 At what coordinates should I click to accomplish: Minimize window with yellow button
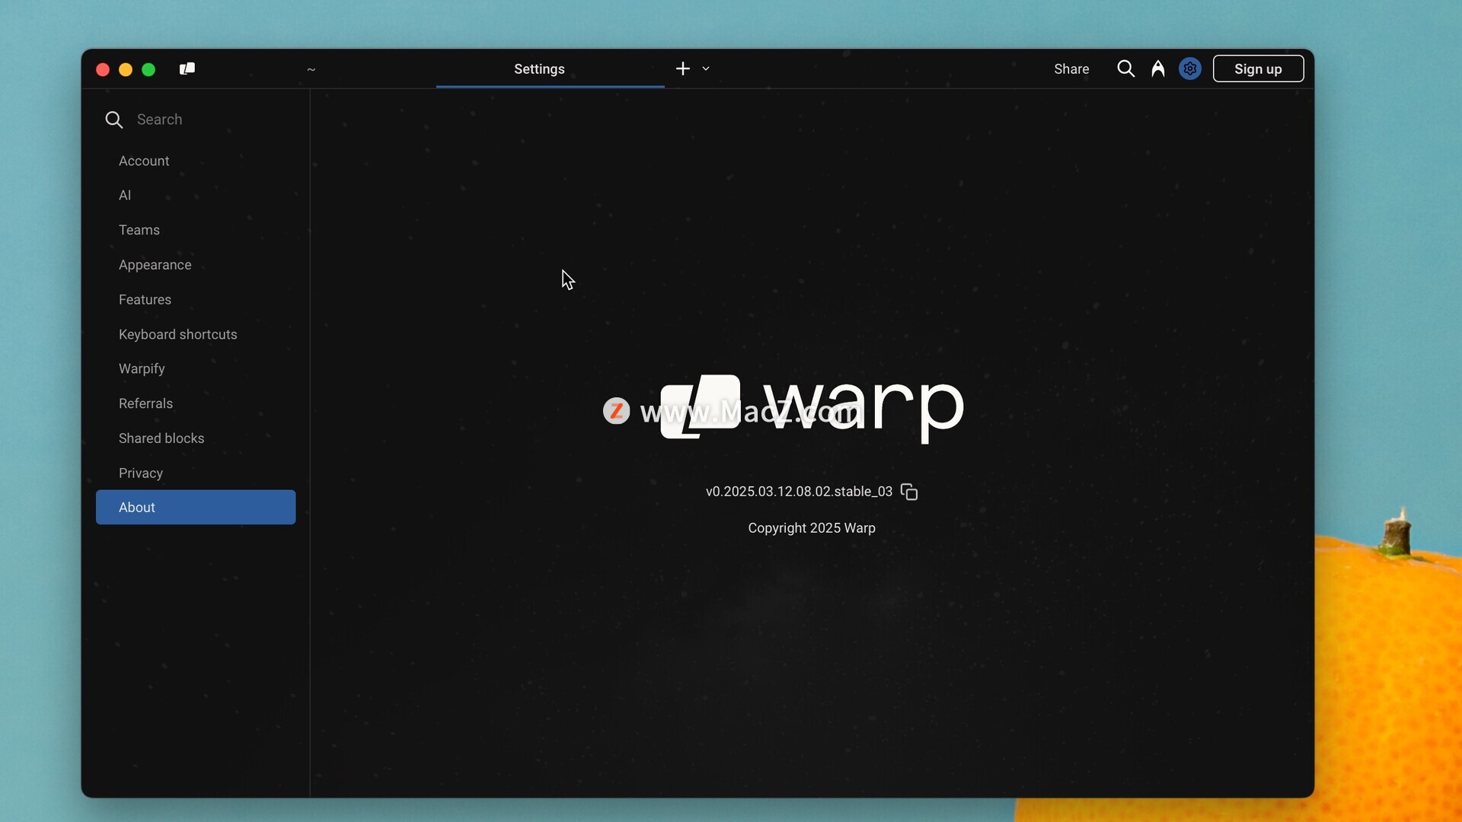coord(126,70)
